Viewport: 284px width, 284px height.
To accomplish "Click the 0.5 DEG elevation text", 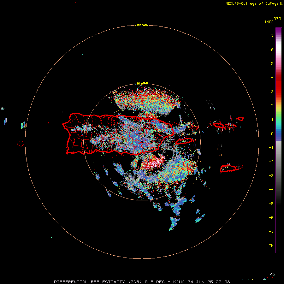I will pyautogui.click(x=155, y=282).
